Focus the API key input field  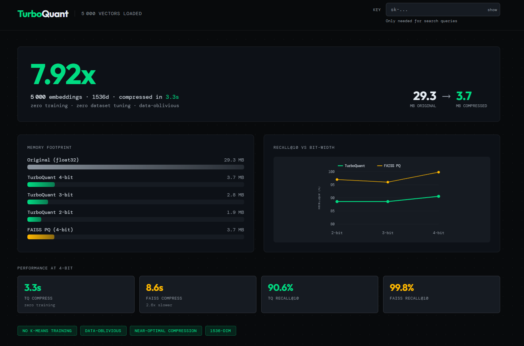[443, 10]
